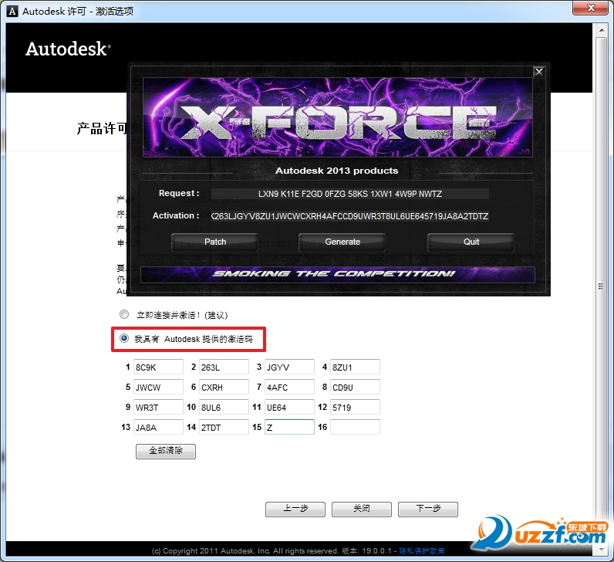Close the Autodesk licensing window
The image size is (614, 562).
point(592,8)
